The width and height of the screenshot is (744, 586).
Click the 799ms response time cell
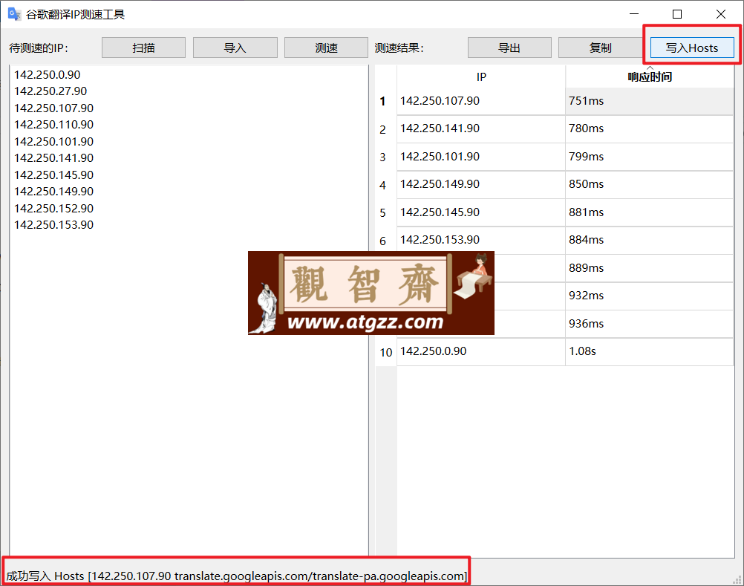click(650, 157)
